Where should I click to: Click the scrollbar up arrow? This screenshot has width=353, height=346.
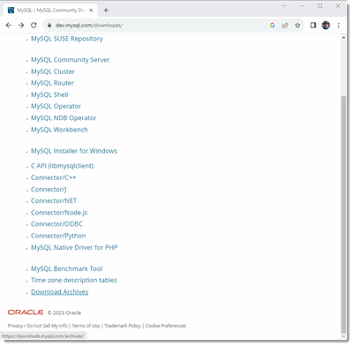(x=343, y=38)
